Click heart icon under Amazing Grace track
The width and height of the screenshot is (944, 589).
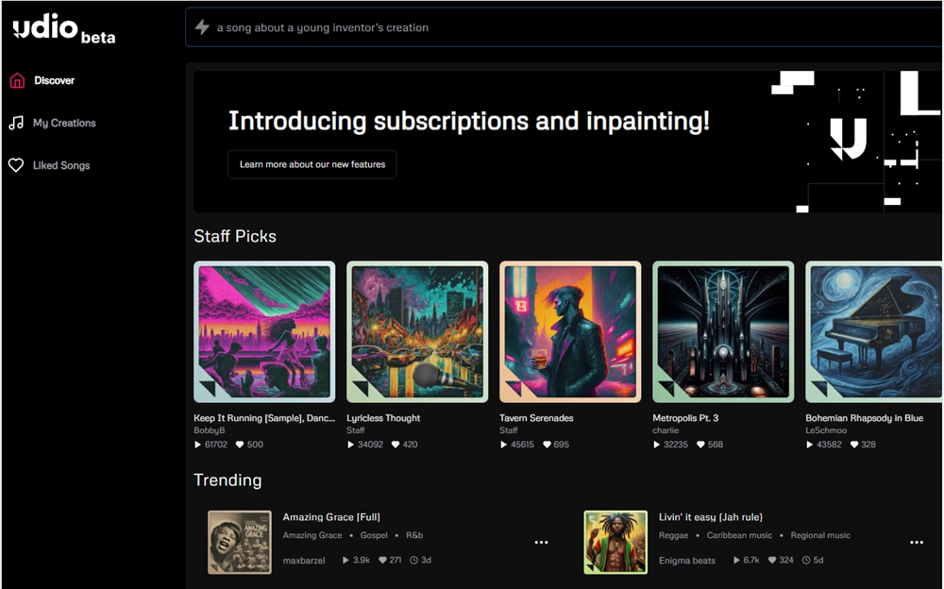click(382, 560)
